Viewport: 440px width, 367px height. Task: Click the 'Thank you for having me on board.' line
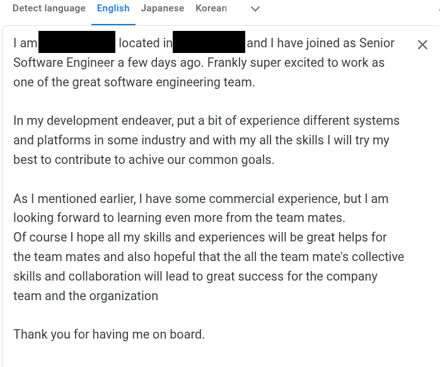point(108,335)
